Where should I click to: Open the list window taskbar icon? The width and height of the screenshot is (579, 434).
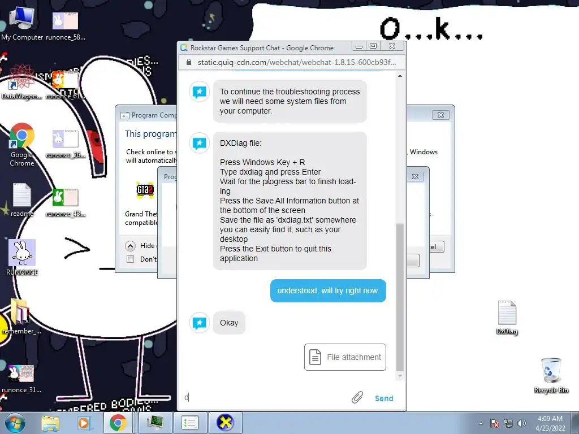190,423
